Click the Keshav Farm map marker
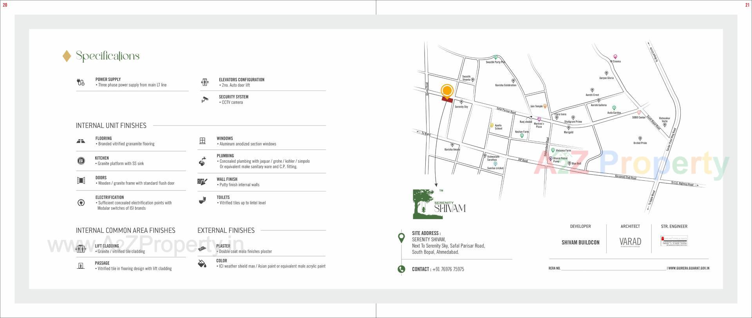This screenshot has height=318, width=752. [522, 136]
